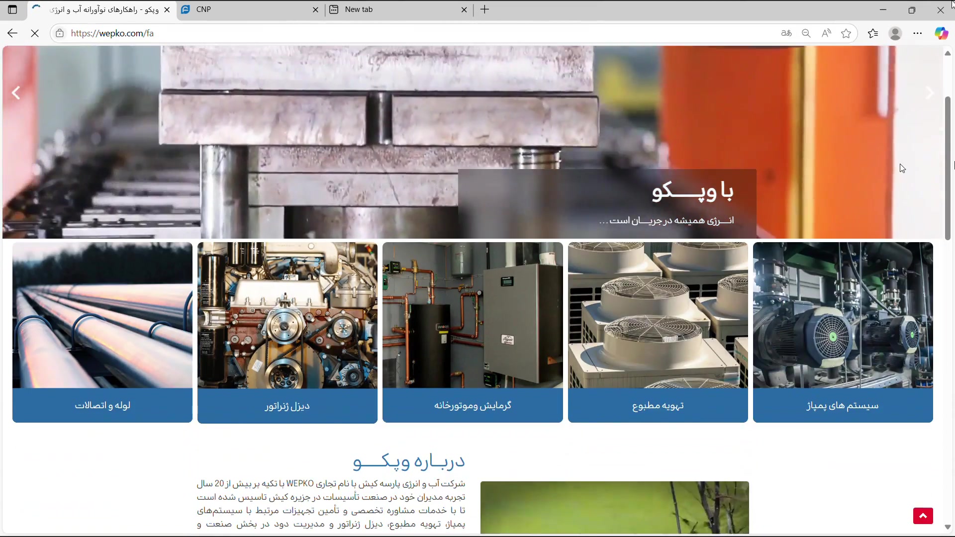Image resolution: width=955 pixels, height=537 pixels.
Task: Click the درباره ویکو heading
Action: click(x=409, y=461)
